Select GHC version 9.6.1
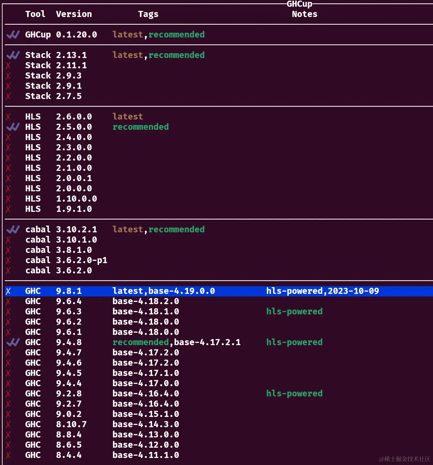Screen dimensions: 433x465 pos(69,332)
